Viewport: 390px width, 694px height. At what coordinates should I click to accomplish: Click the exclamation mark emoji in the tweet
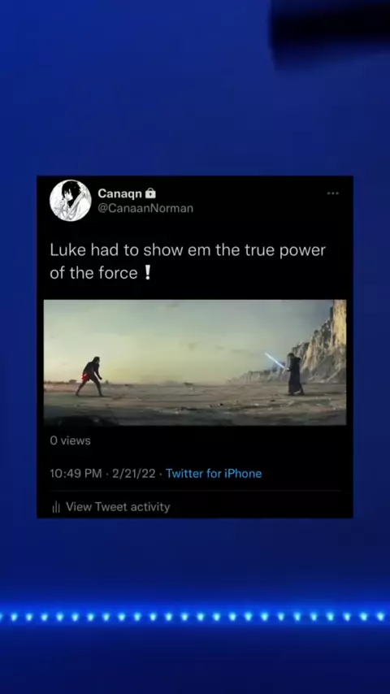click(x=147, y=273)
